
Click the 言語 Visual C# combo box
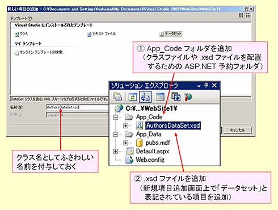77,115
